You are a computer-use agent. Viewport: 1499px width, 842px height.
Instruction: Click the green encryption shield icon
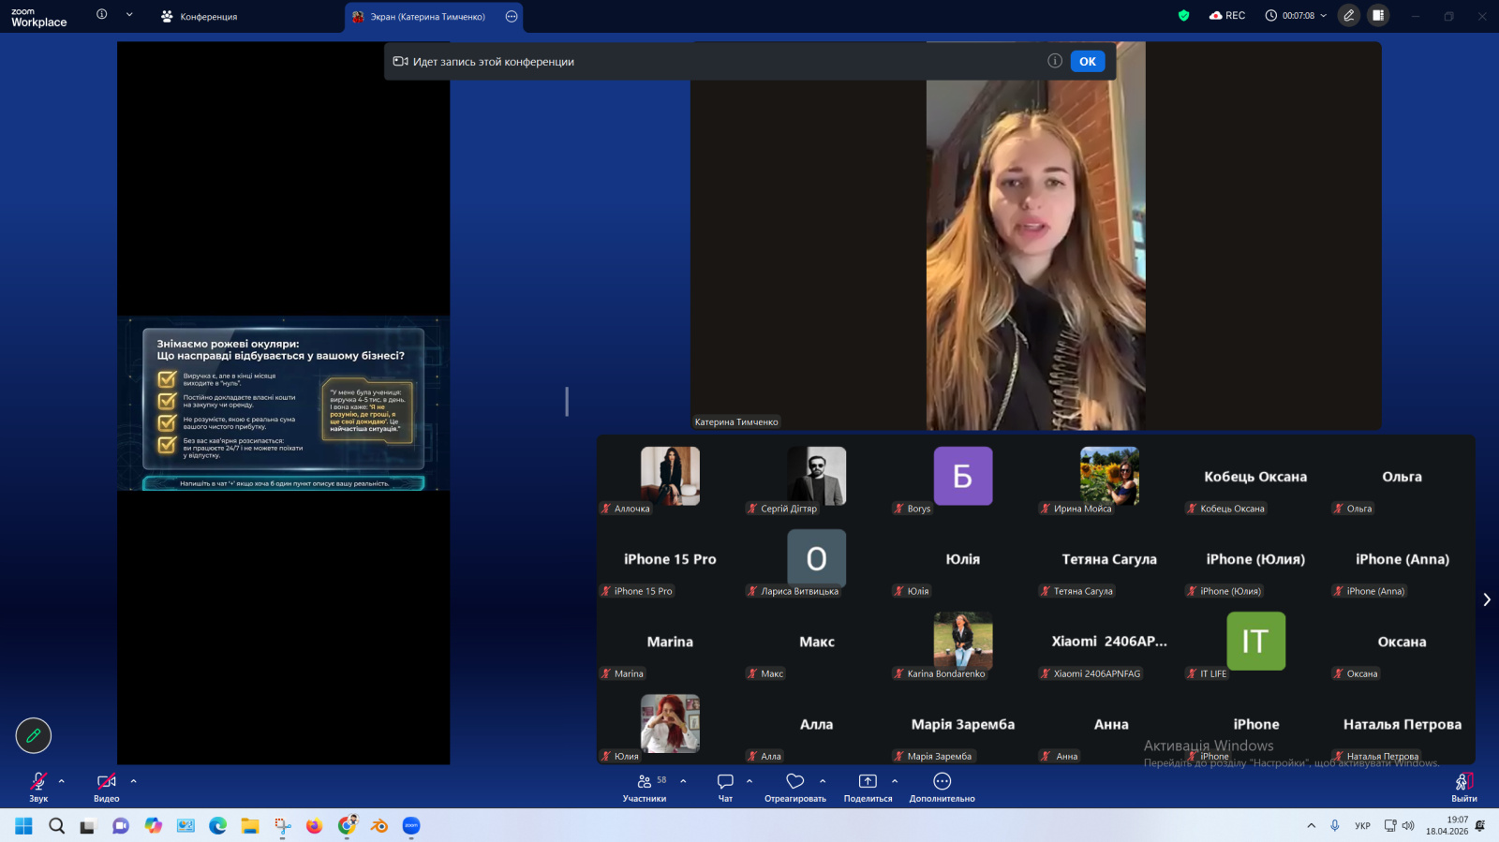click(1183, 16)
